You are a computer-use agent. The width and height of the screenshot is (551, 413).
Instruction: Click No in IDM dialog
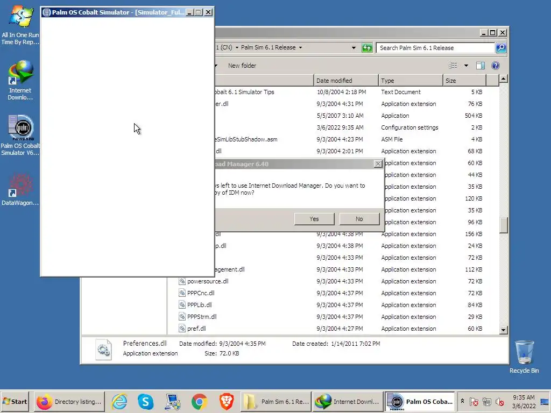[359, 219]
